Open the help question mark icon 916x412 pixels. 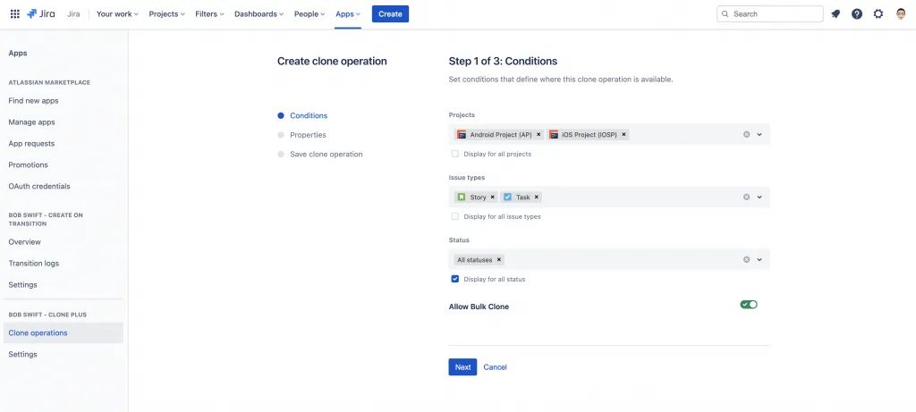coord(856,14)
